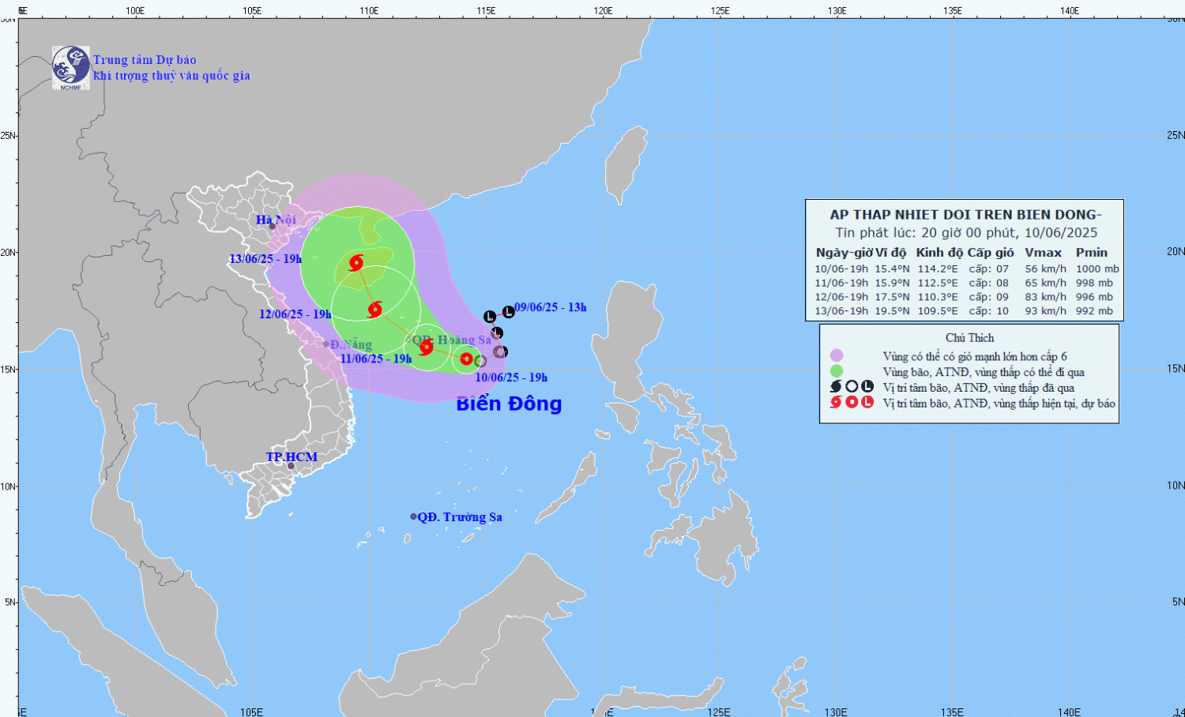
Task: Click the red storm symbol near Hoàng Sa
Action: pyautogui.click(x=427, y=347)
